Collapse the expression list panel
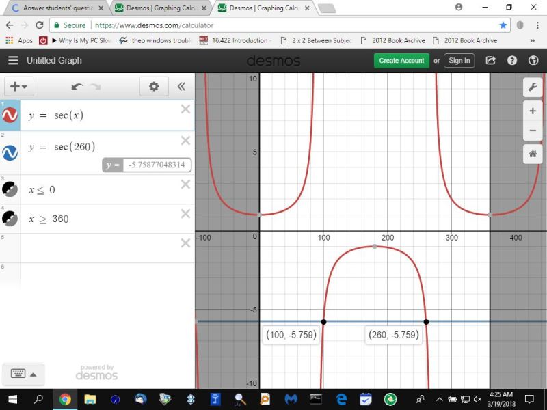This screenshot has height=410, width=547. [x=181, y=87]
